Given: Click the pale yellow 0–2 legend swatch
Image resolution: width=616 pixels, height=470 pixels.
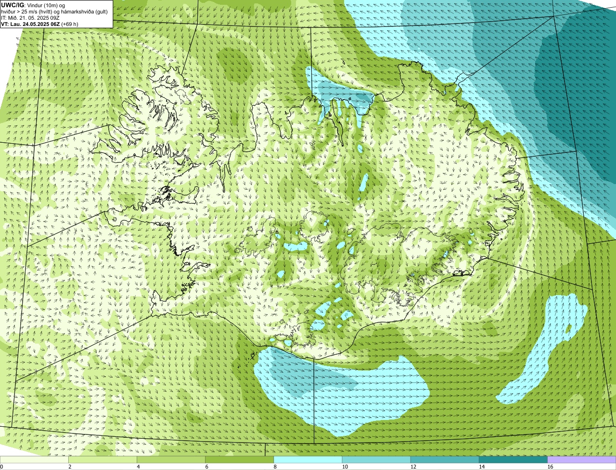Looking at the screenshot, I should pos(34,460).
